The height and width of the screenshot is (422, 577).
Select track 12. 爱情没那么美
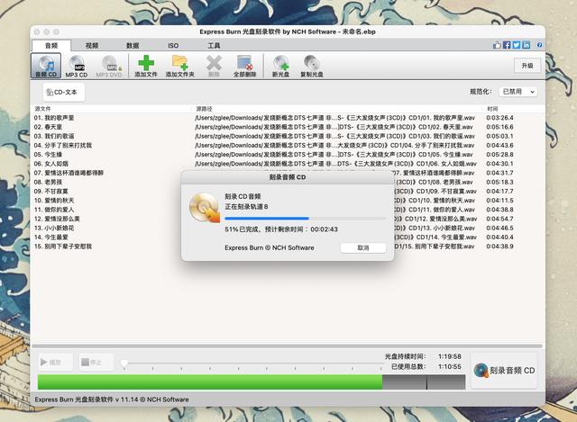[x=57, y=219]
